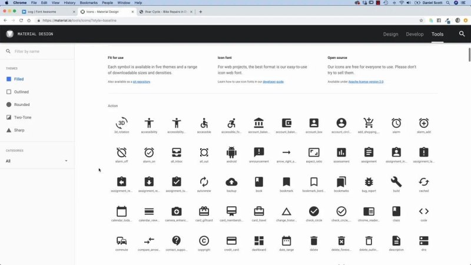Select the delete trash icon
The image size is (471, 265).
point(314,241)
